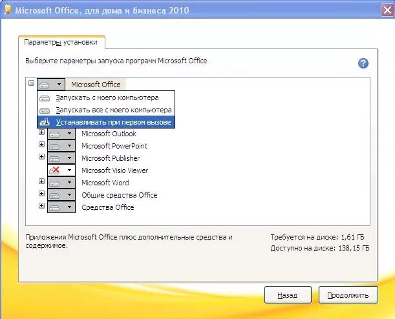Expand the Microsoft PowerPoint node

pos(42,145)
